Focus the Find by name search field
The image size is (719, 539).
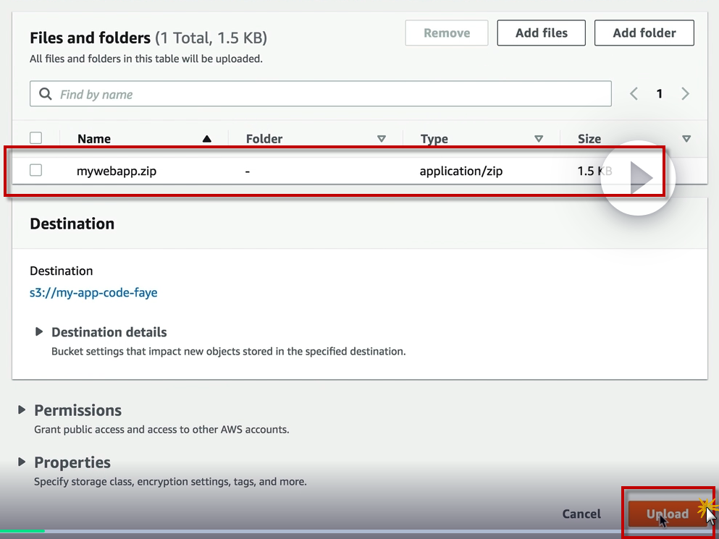[333, 94]
